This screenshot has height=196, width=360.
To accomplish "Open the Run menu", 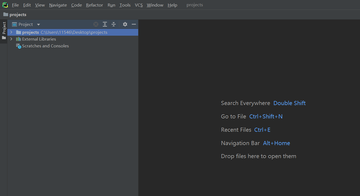I will click(x=111, y=5).
